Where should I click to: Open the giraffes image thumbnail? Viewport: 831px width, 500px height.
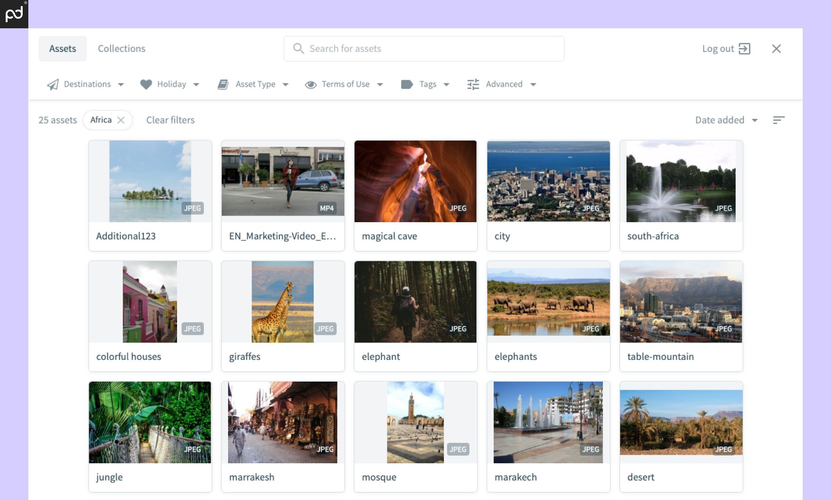point(282,302)
